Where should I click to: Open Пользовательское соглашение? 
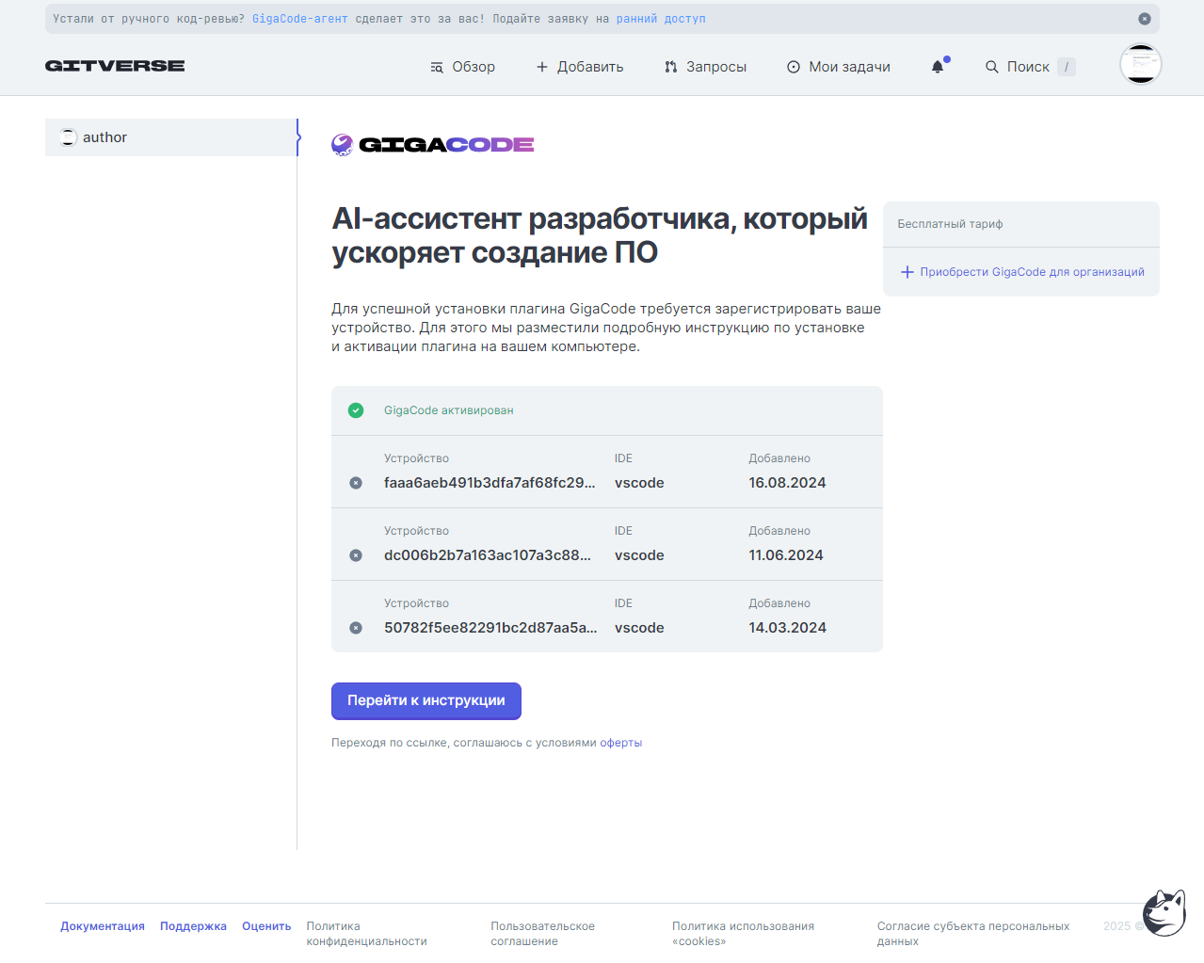pyautogui.click(x=543, y=934)
